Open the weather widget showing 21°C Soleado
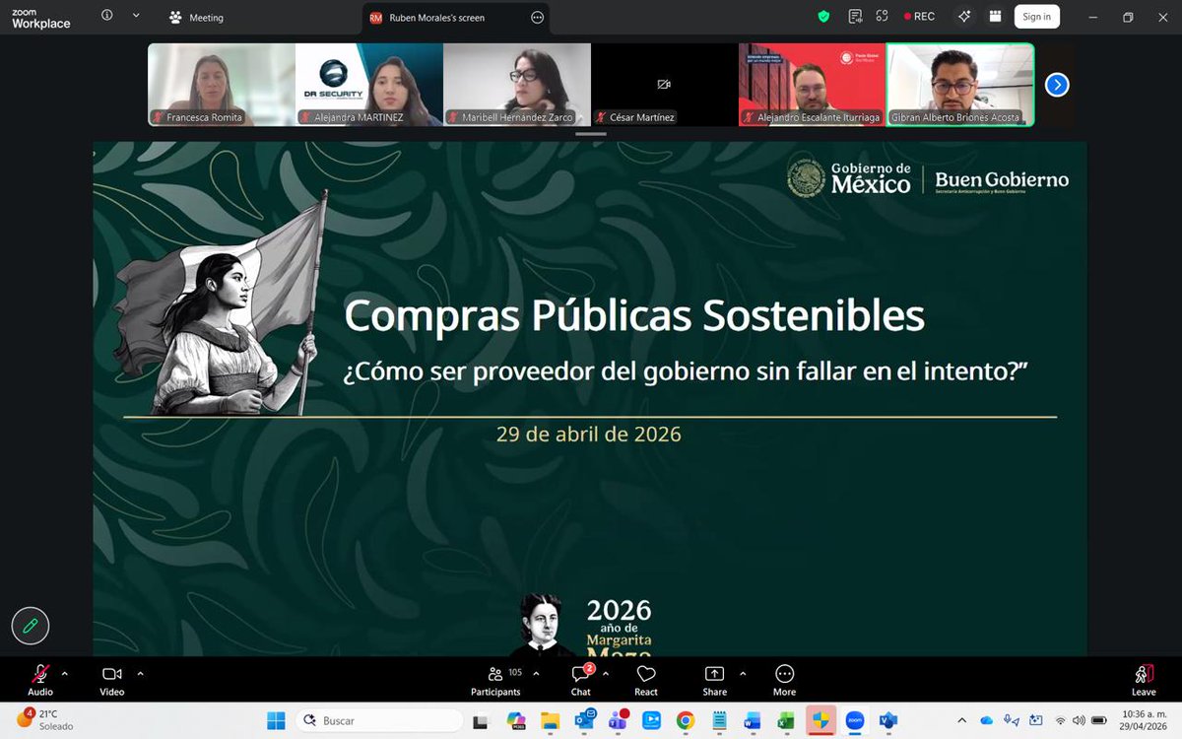 pos(44,720)
